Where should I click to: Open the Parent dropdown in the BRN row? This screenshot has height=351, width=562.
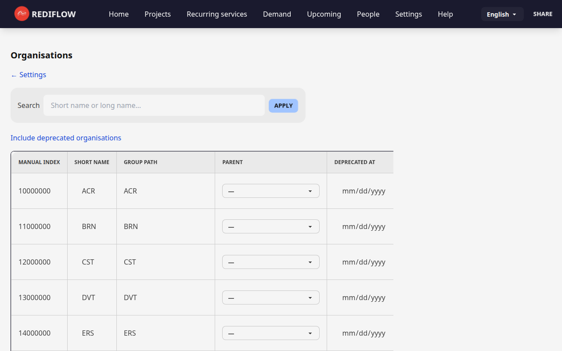(x=270, y=226)
